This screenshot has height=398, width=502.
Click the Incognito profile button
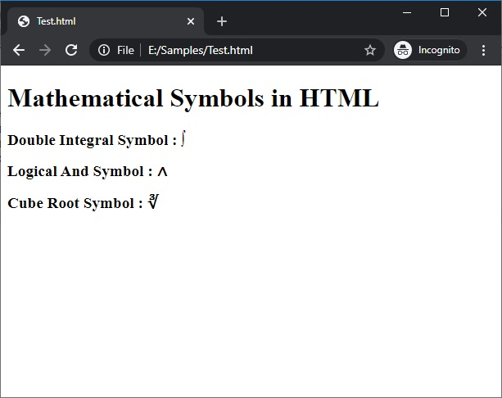(429, 50)
